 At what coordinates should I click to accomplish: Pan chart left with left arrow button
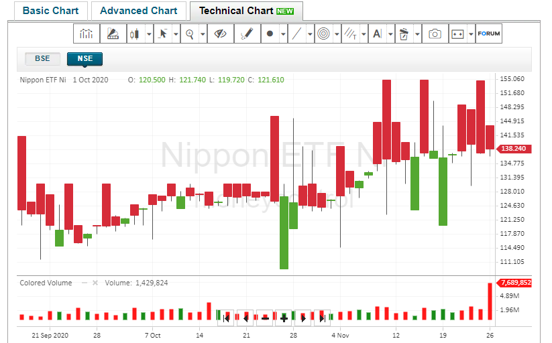245,319
